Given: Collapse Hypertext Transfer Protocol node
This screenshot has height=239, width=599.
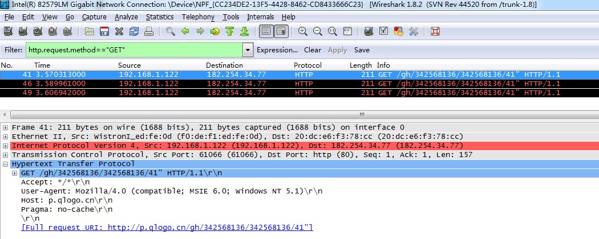Looking at the screenshot, I should pyautogui.click(x=5, y=164).
